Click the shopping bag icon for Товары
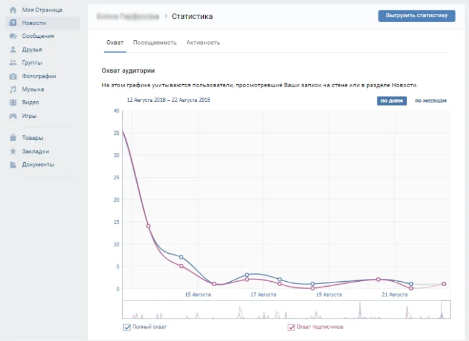The image size is (469, 341). coord(13,137)
